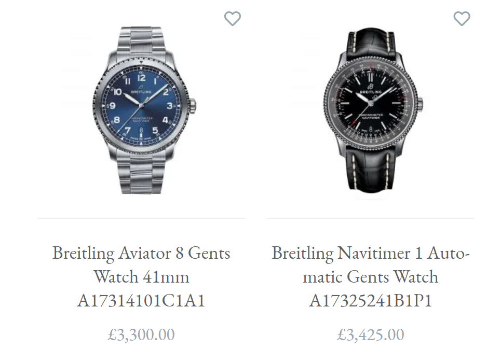487x350 pixels.
Task: Favorite the Navitimer 1 with heart icon
Action: [x=462, y=19]
